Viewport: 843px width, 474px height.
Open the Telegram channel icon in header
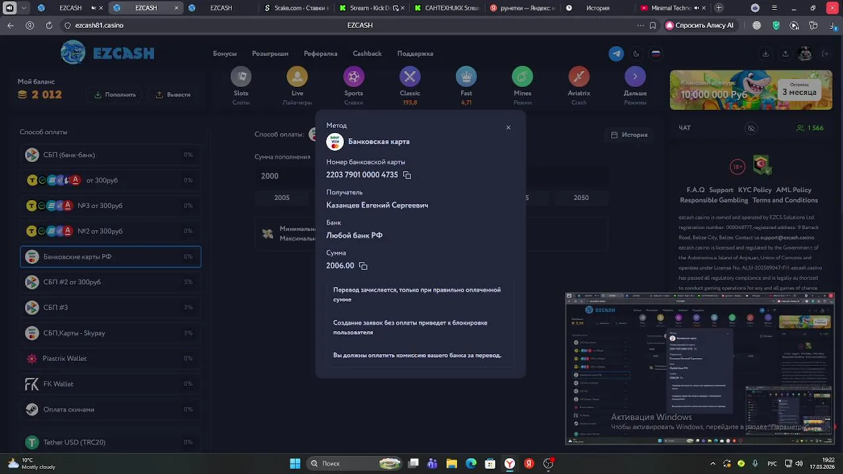616,54
